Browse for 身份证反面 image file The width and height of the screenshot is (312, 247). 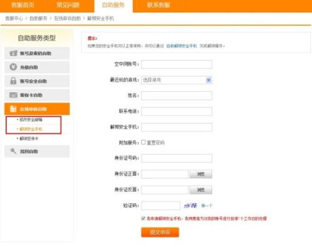click(x=201, y=190)
